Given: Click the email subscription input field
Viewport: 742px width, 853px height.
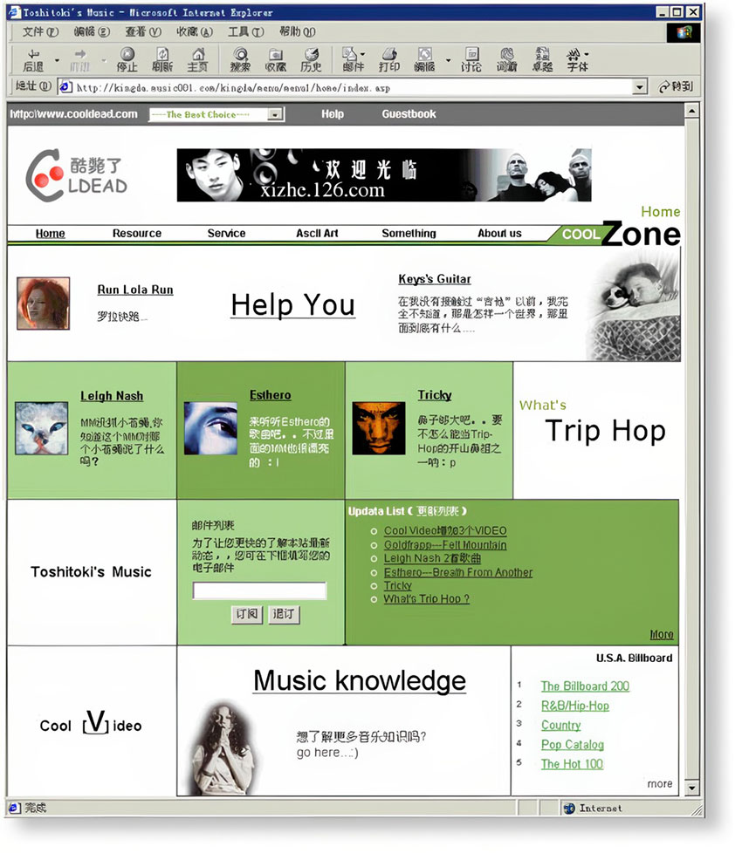Looking at the screenshot, I should [x=259, y=590].
